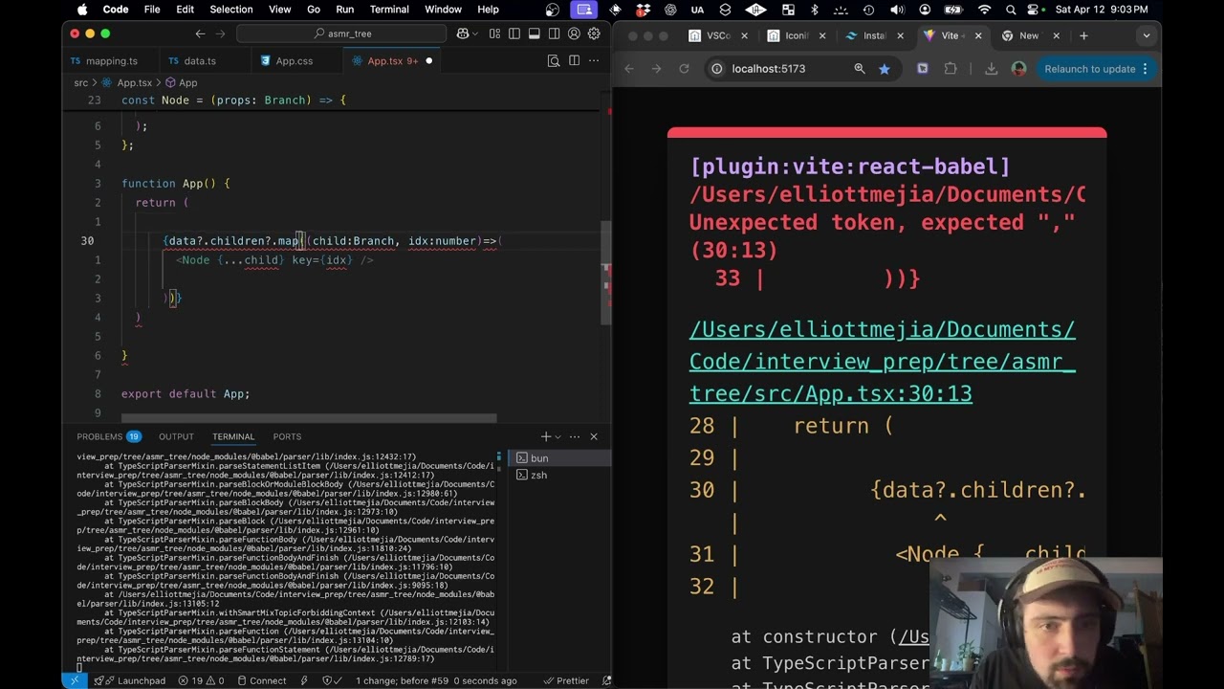The width and height of the screenshot is (1224, 689).
Task: Open the Accounts icon in VS Code title bar
Action: 574,33
